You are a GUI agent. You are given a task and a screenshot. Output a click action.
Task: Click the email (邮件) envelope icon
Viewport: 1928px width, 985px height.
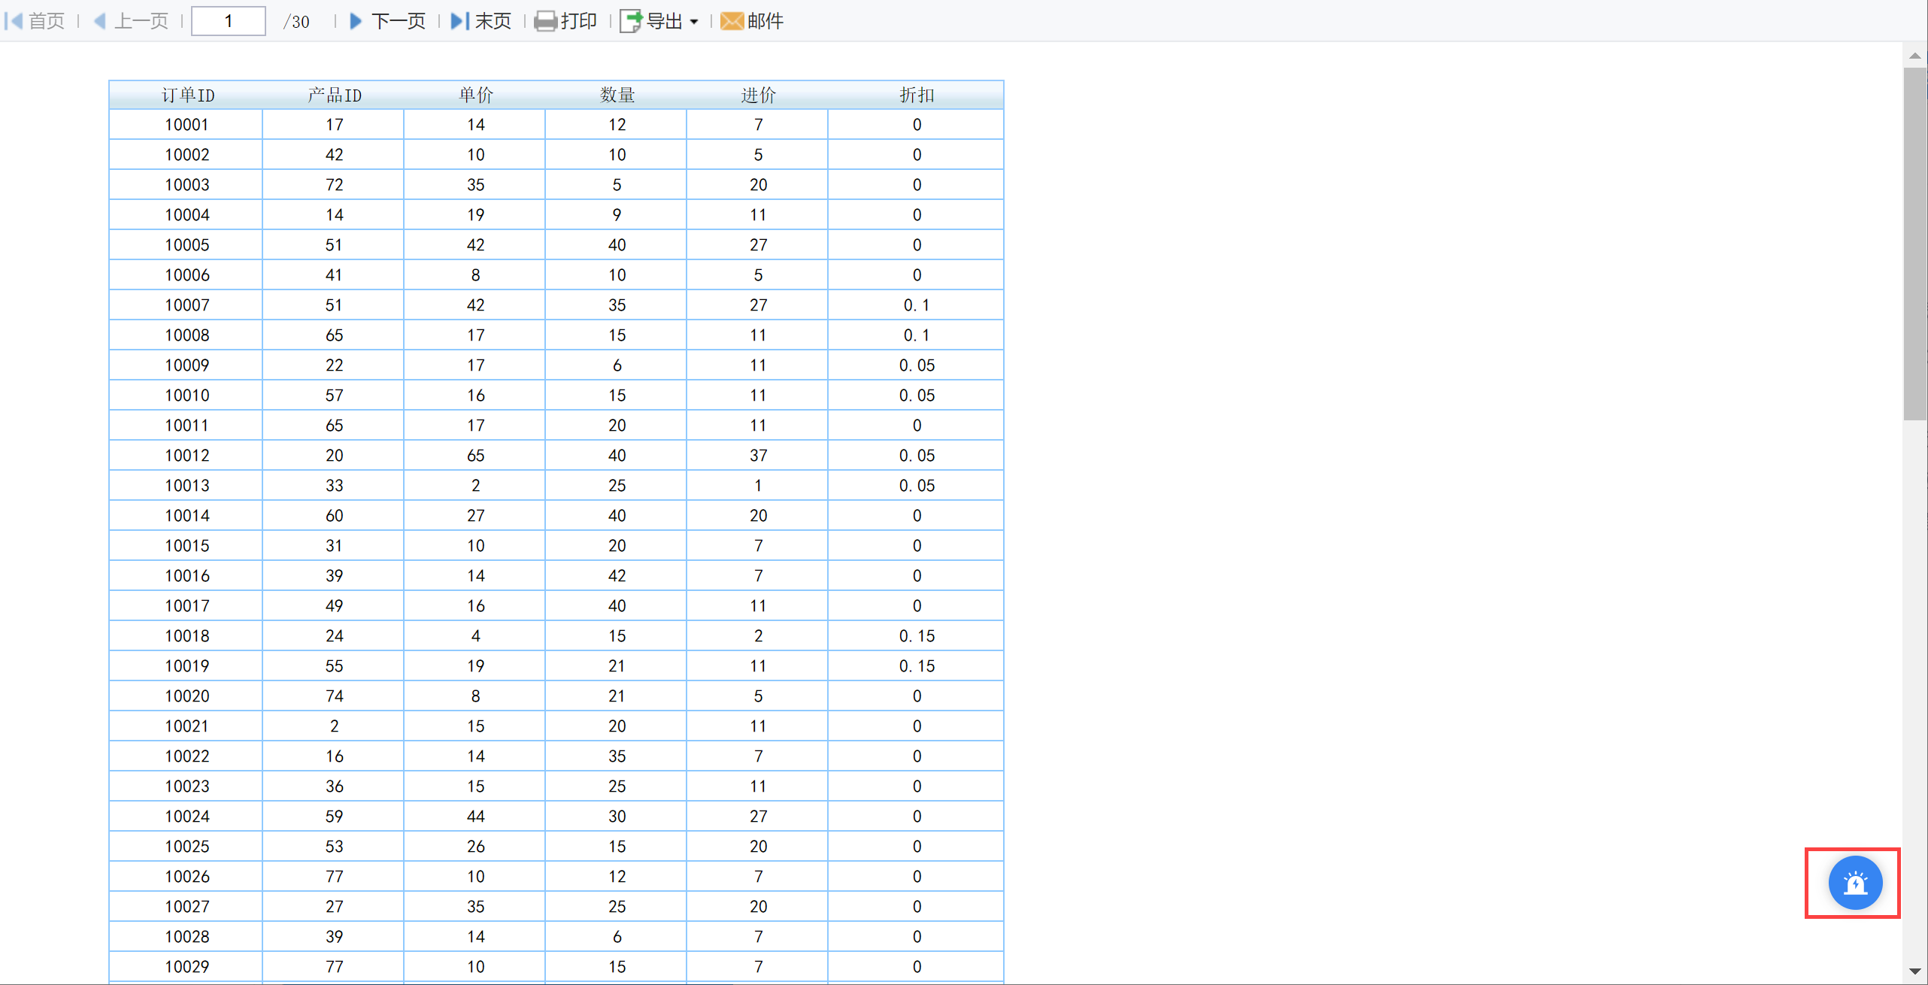point(732,21)
